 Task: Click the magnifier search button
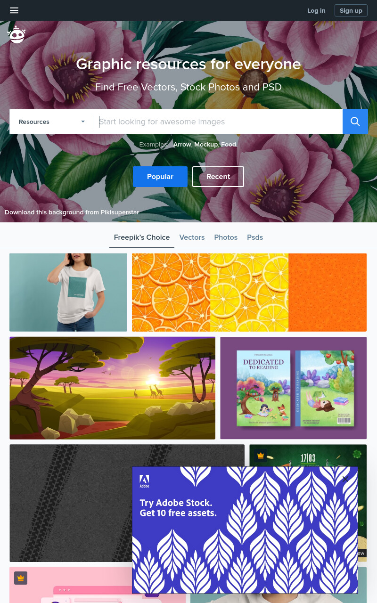(355, 122)
